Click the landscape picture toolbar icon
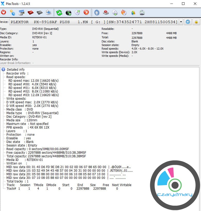 [x=22, y=12]
